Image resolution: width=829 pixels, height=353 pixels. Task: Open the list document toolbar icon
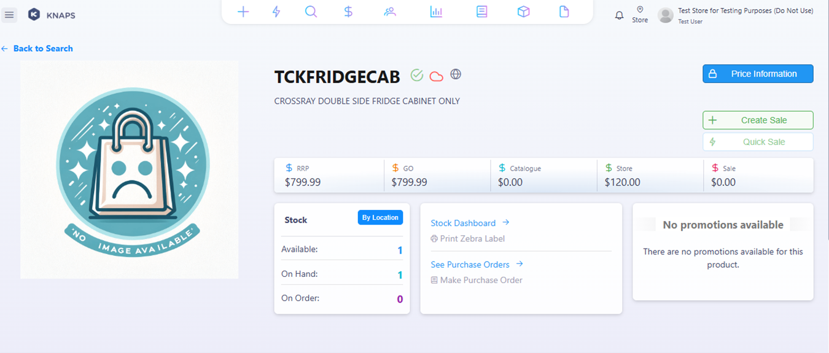point(481,12)
